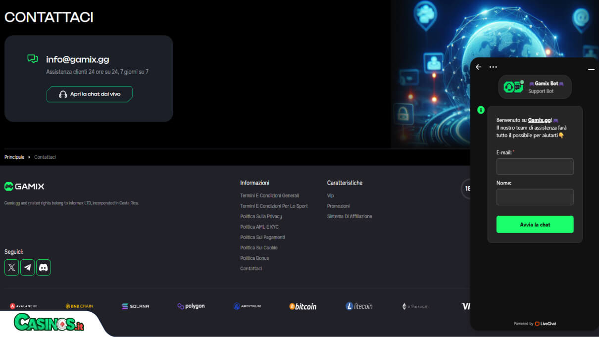This screenshot has height=337, width=599.
Task: Click the Caratteristiche column heading
Action: tap(345, 183)
